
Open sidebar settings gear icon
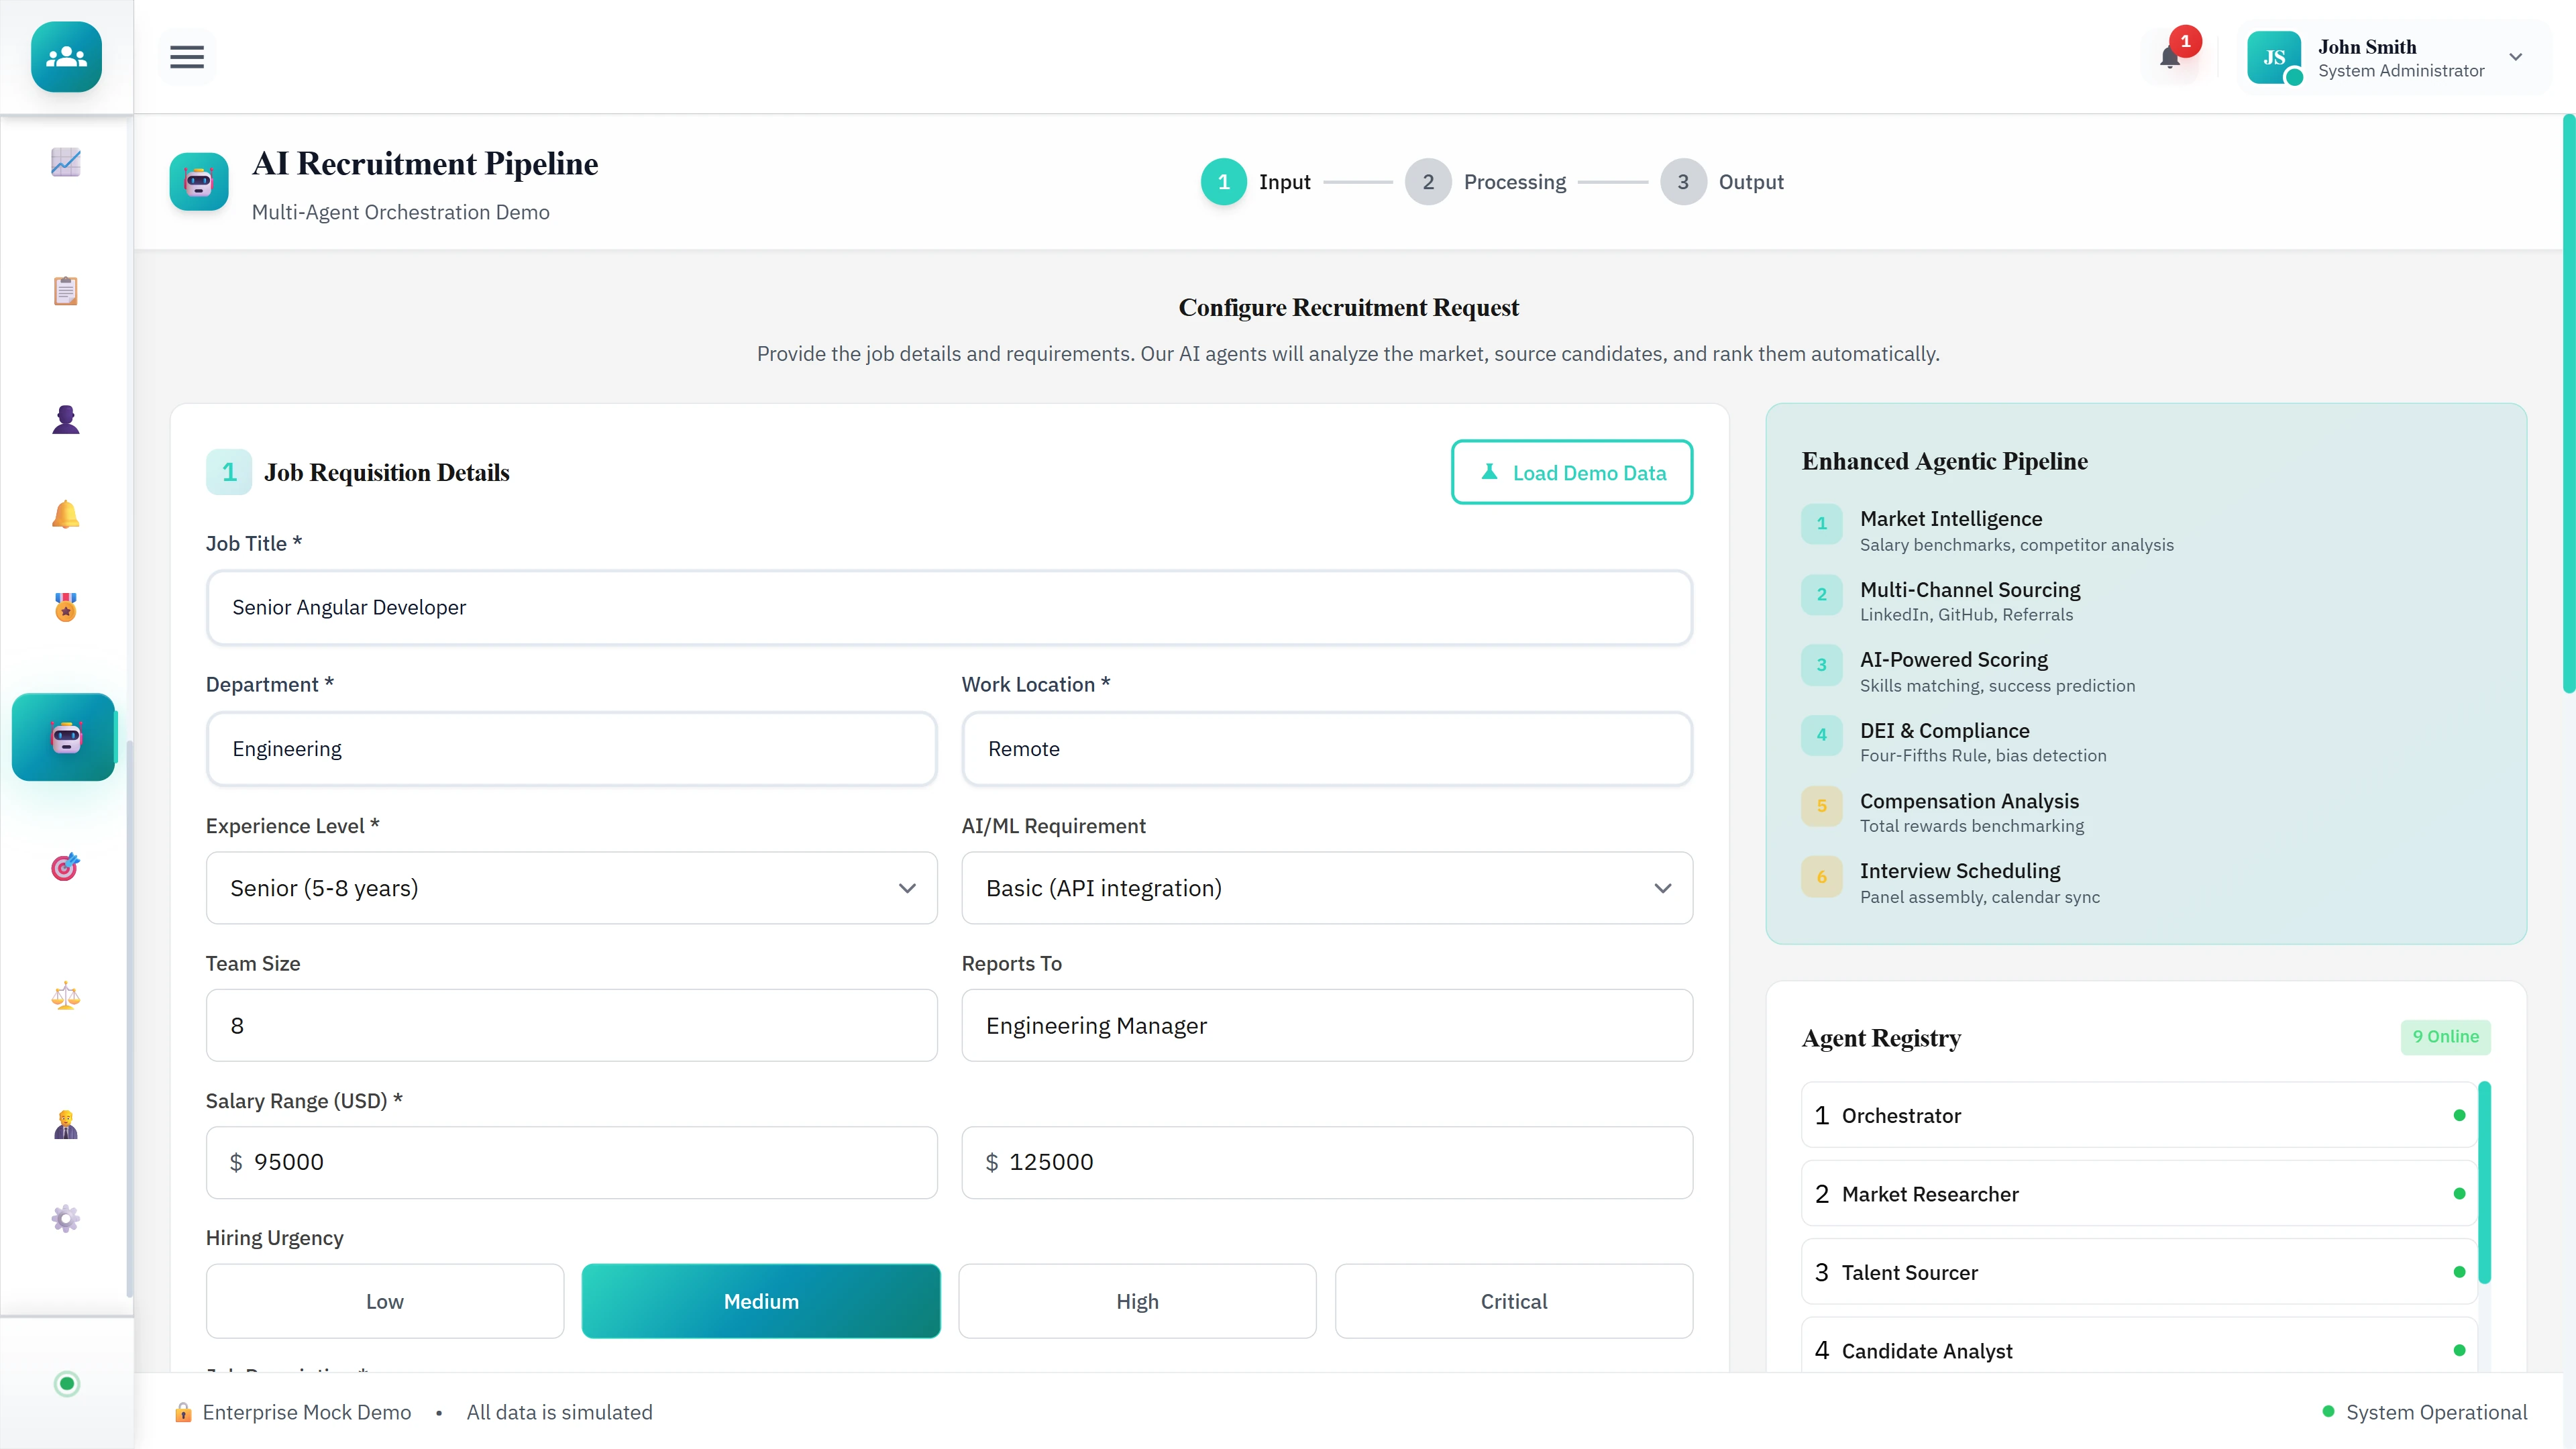coord(65,1218)
